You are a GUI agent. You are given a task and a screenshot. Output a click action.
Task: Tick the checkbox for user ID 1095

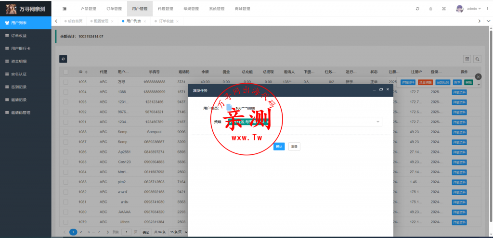(65, 82)
